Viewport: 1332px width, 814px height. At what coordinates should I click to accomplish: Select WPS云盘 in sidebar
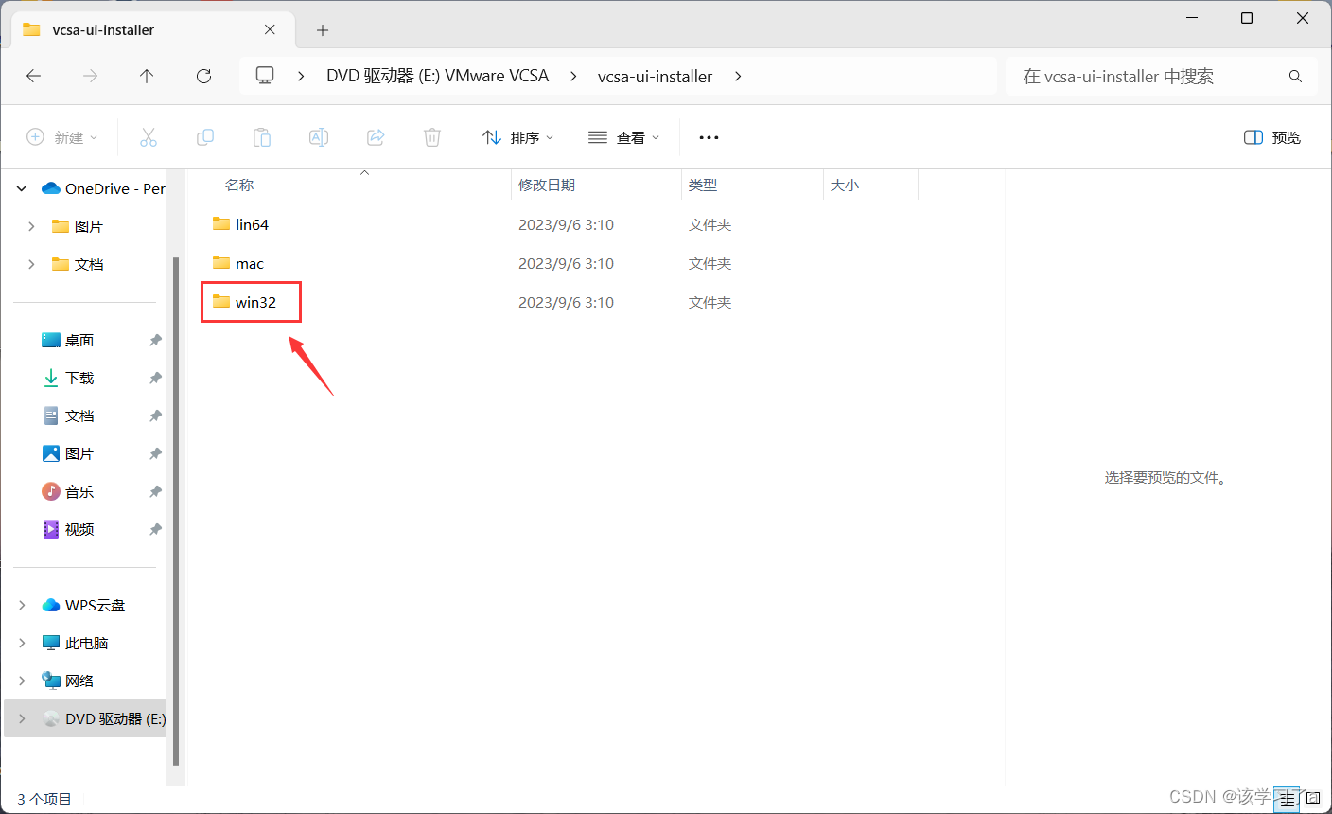tap(83, 605)
